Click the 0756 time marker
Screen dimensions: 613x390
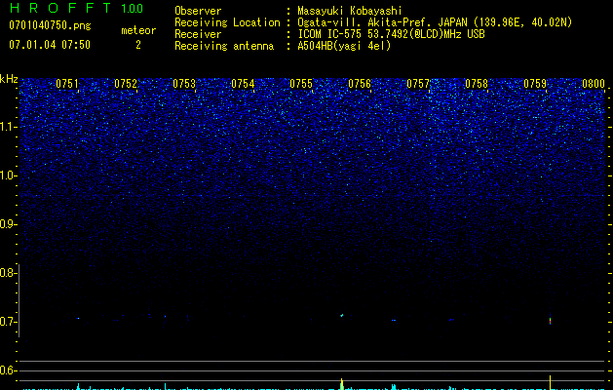point(360,84)
